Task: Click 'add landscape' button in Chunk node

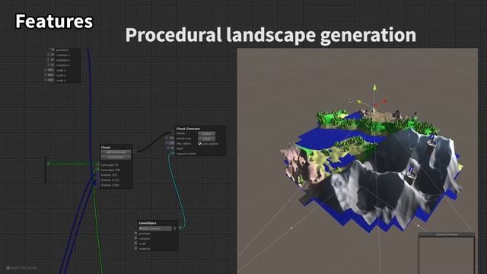Action: tap(116, 152)
